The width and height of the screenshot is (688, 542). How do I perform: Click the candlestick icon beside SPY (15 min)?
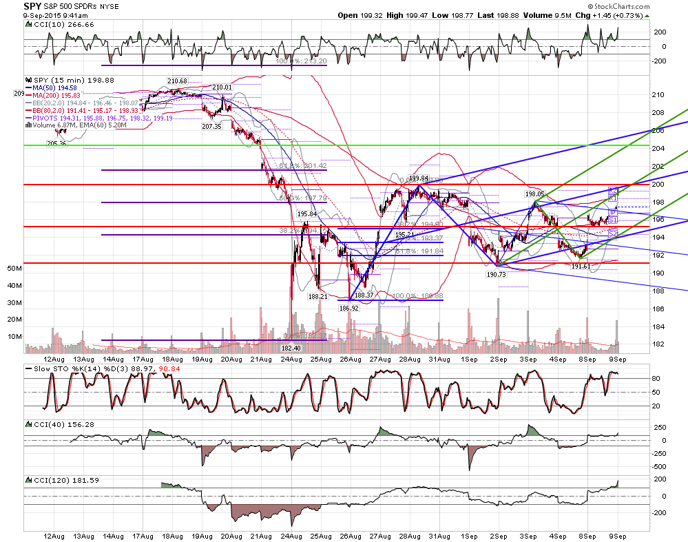click(29, 81)
